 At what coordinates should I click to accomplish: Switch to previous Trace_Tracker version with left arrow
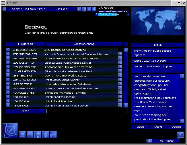(96, 14)
